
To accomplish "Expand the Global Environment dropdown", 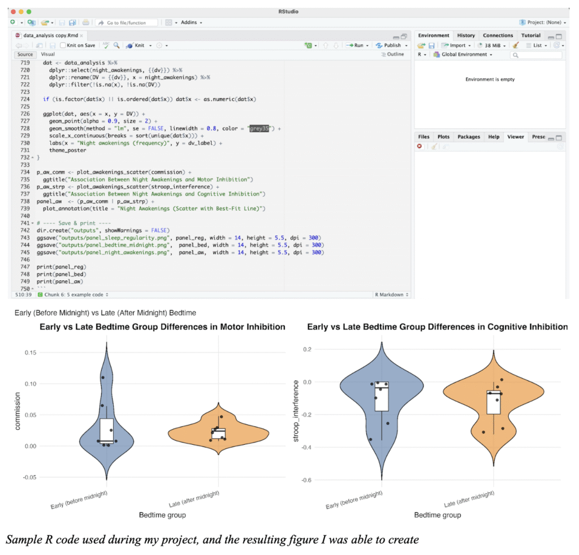I will [463, 55].
